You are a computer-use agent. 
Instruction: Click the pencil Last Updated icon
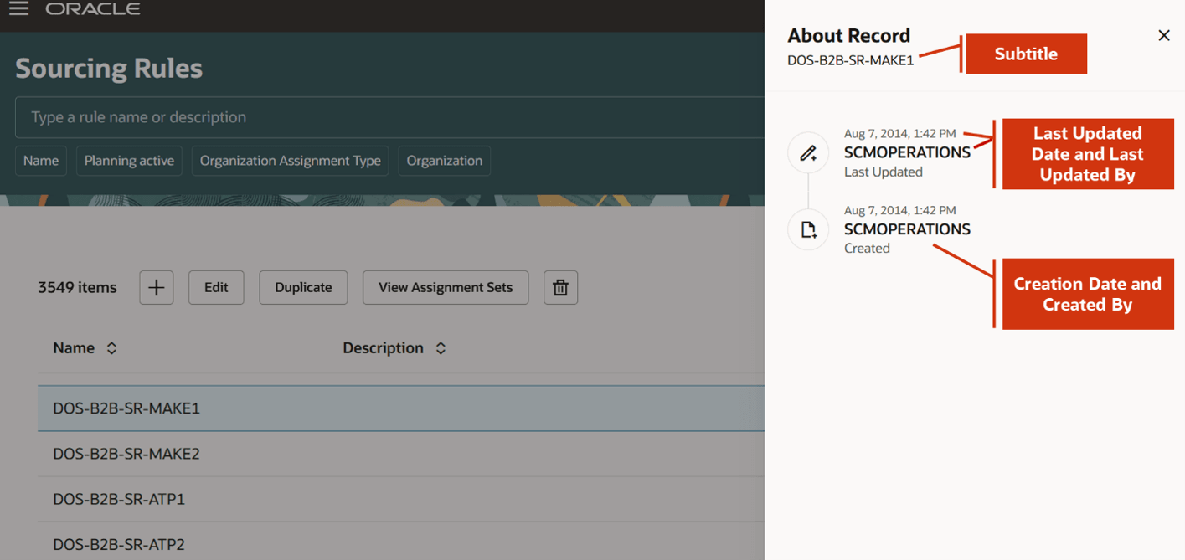pos(808,153)
